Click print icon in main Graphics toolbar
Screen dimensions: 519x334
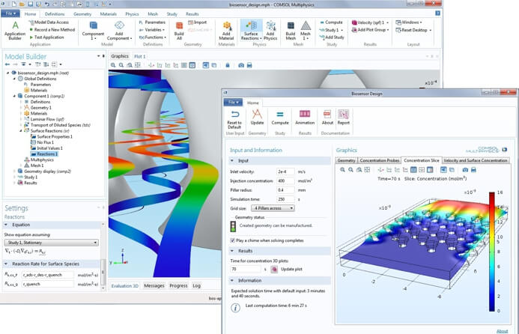point(249,65)
